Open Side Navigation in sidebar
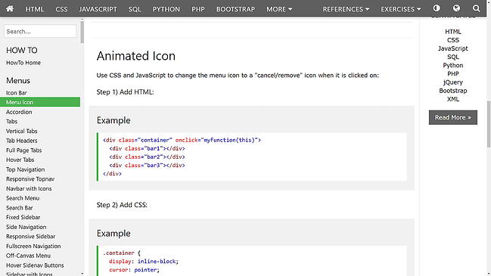This screenshot has width=491, height=276. (x=26, y=227)
